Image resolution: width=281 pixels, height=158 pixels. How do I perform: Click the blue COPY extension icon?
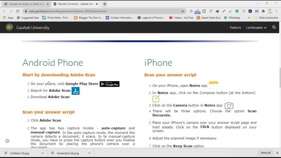[x=197, y=11]
